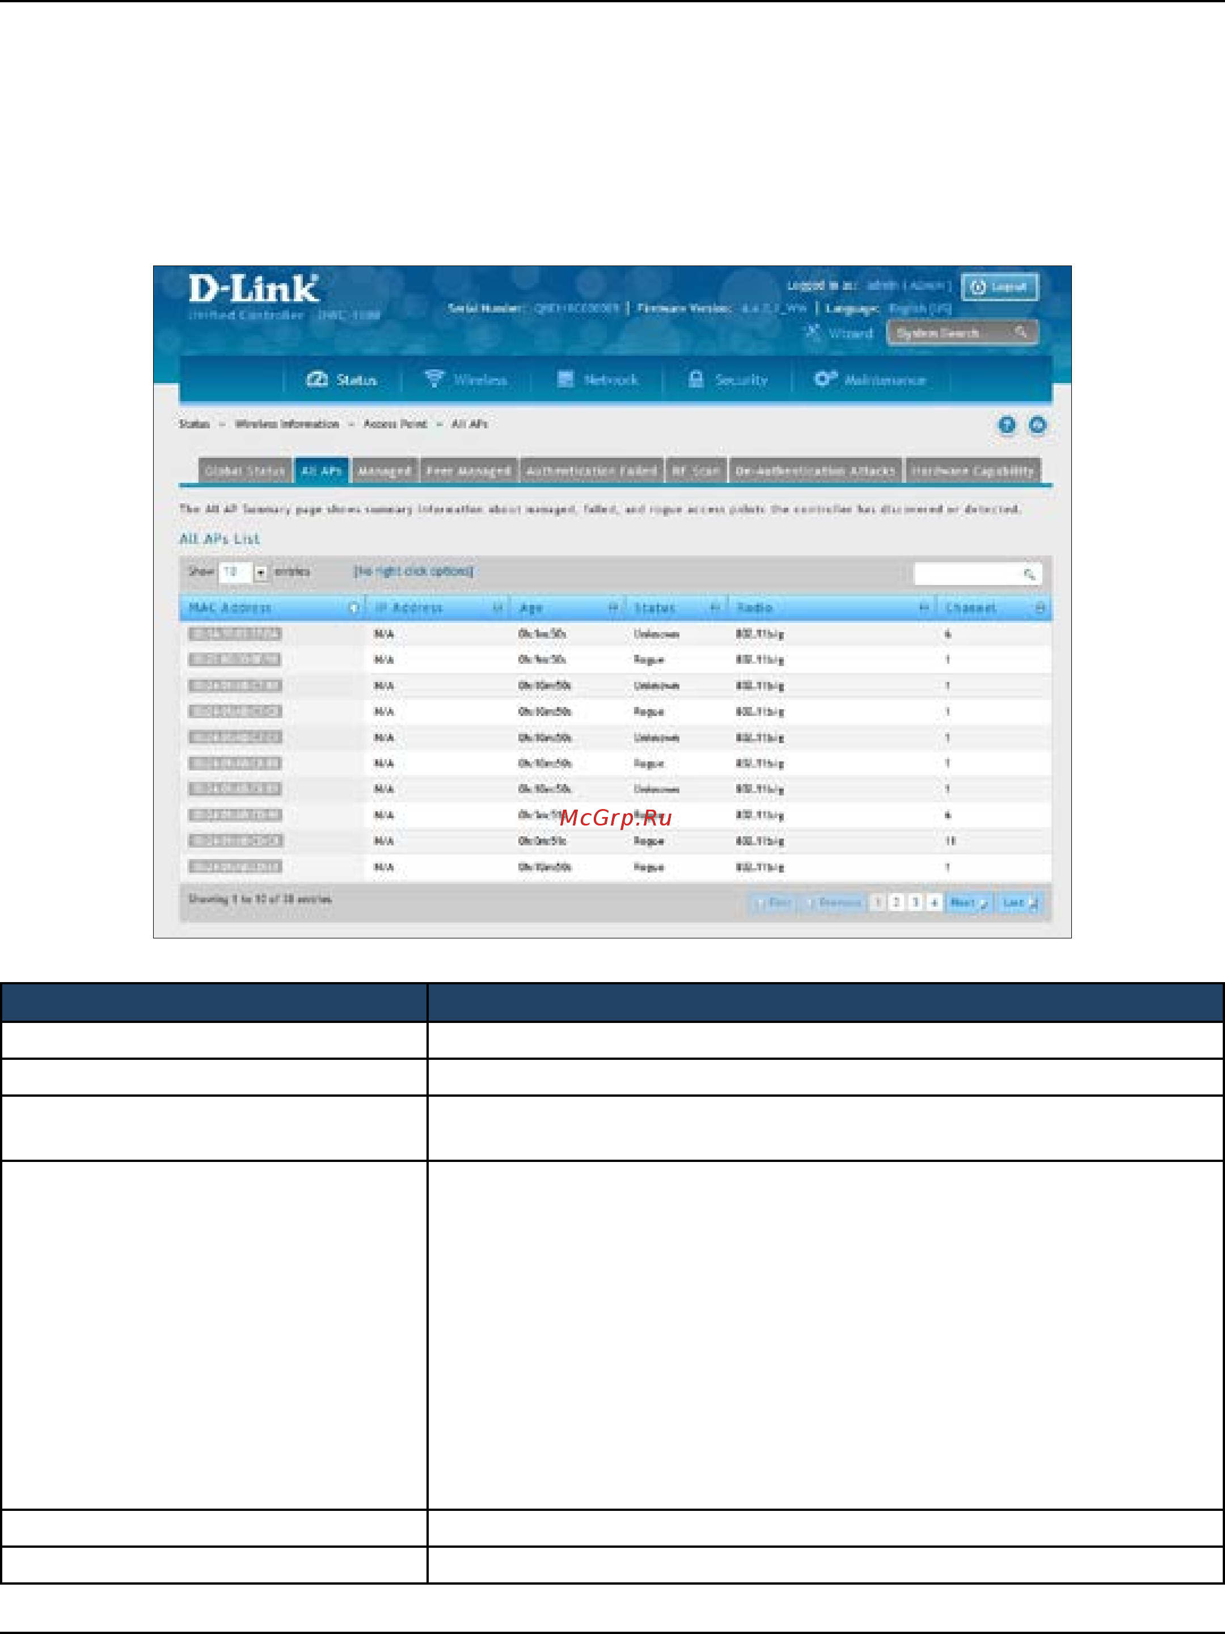Image resolution: width=1225 pixels, height=1634 pixels.
Task: Click the Previous page button
Action: pos(835,903)
